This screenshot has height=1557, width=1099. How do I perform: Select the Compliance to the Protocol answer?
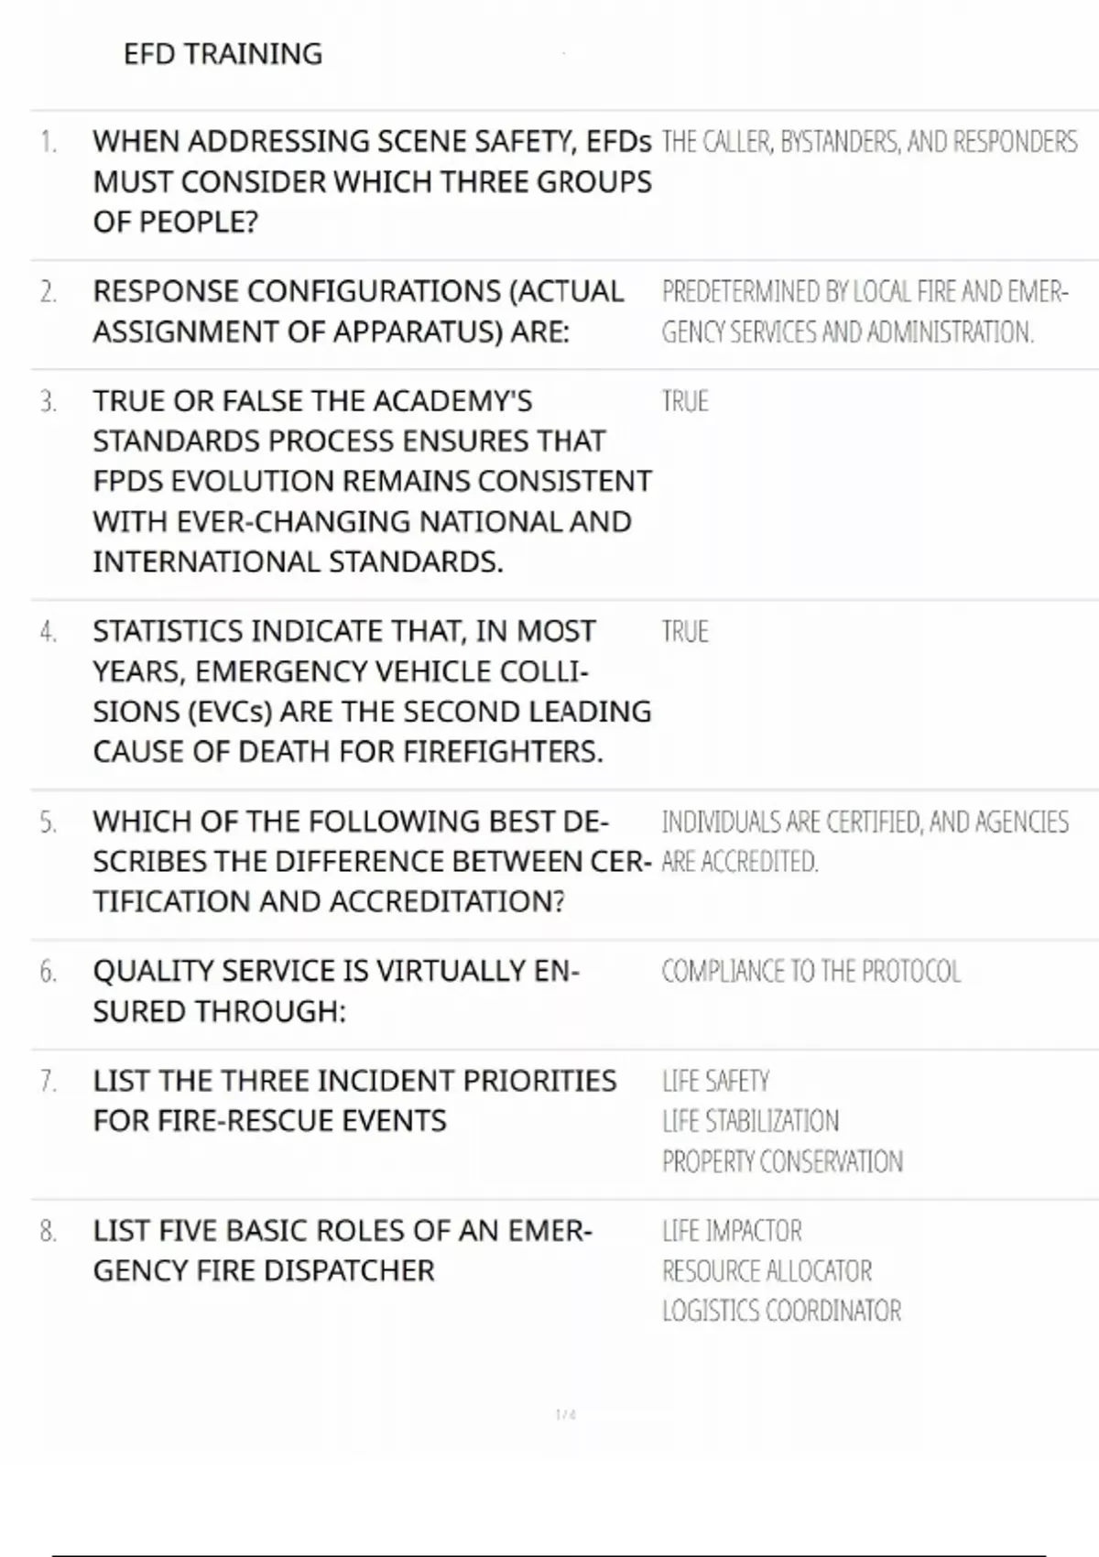point(811,972)
